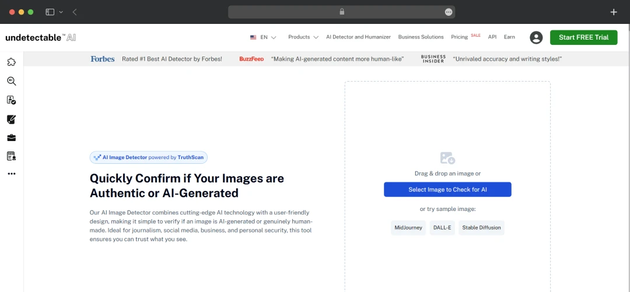Open the address bar ellipsis options icon
The image size is (630, 292).
pos(449,12)
